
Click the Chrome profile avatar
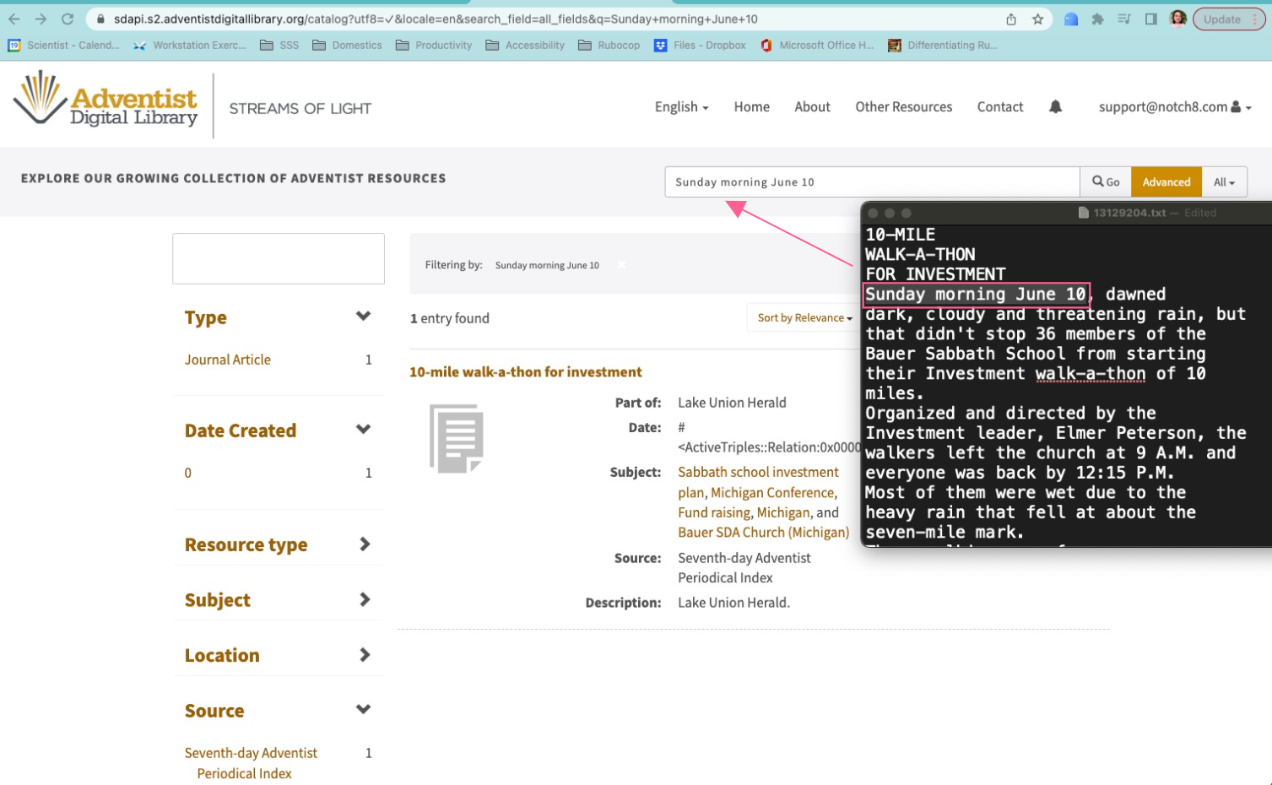coord(1178,19)
